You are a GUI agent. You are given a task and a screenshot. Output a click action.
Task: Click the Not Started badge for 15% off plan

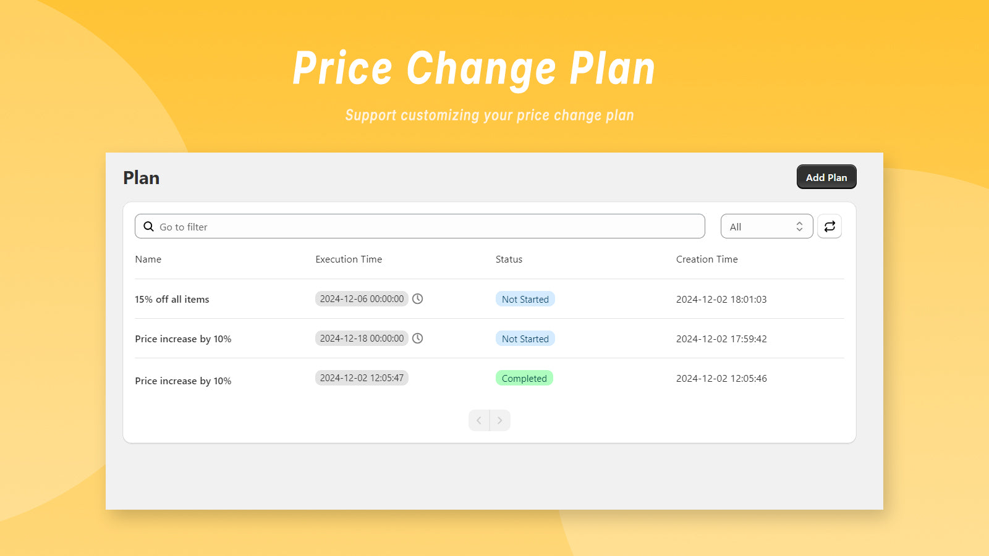[525, 299]
